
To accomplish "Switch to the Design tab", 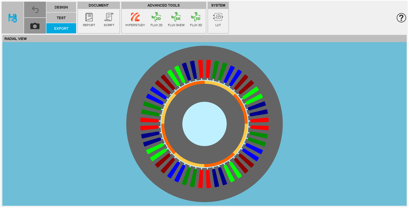I will pos(61,7).
